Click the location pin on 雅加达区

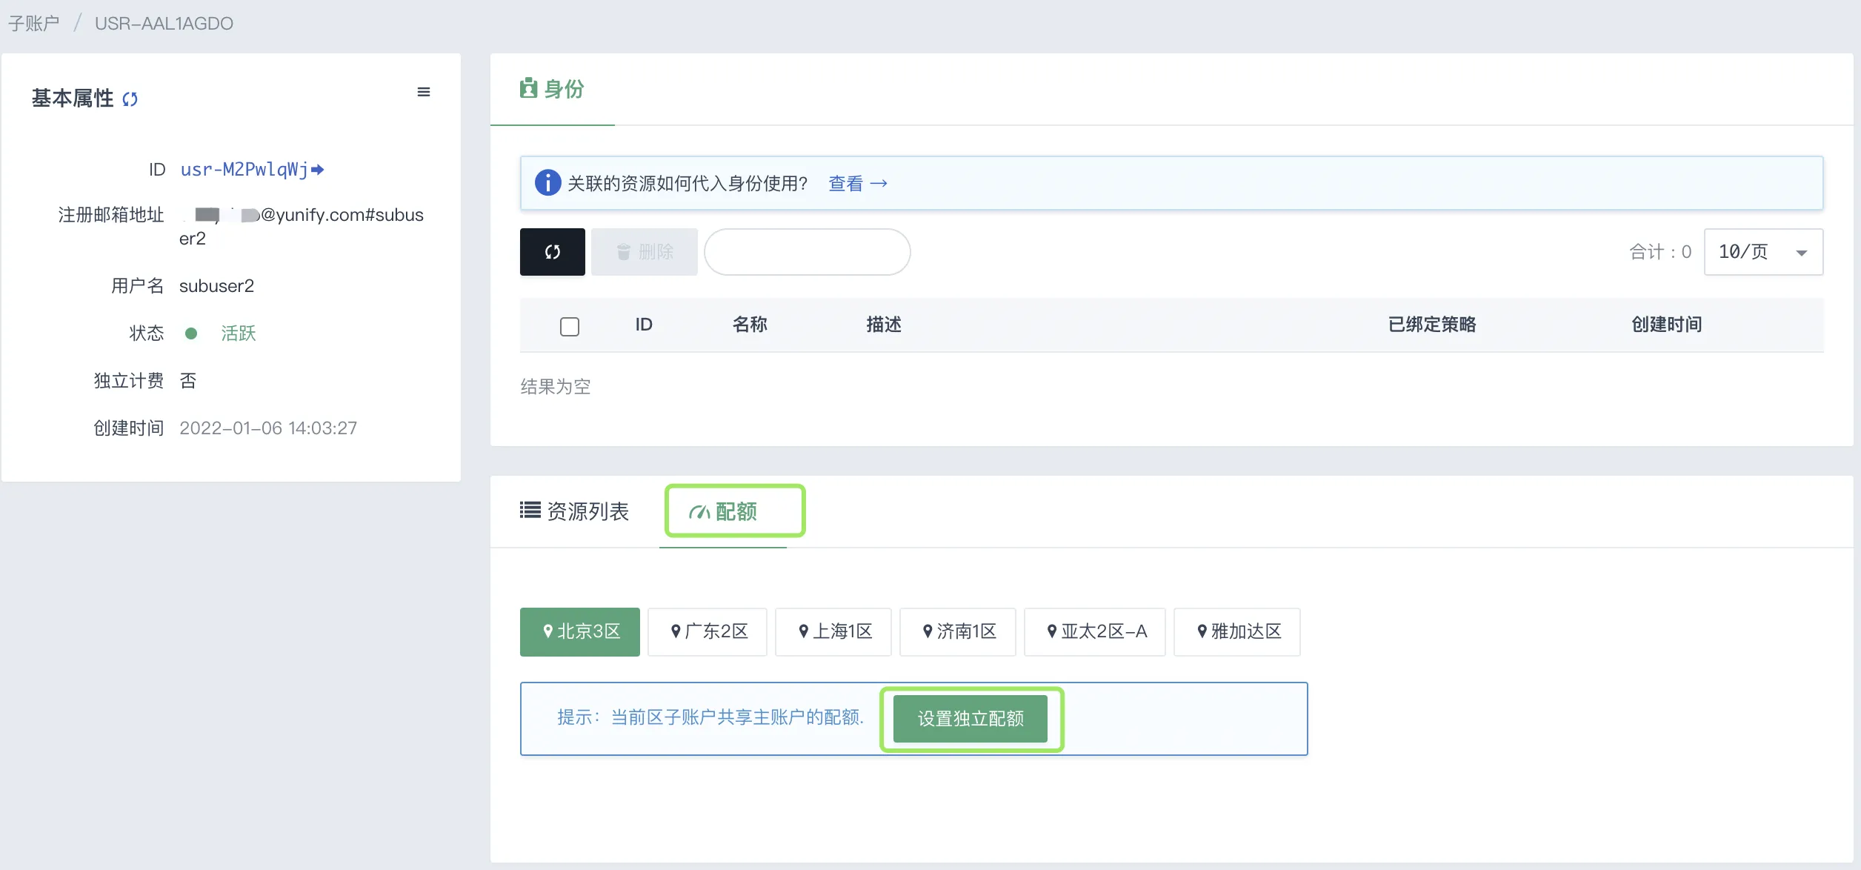point(1202,631)
